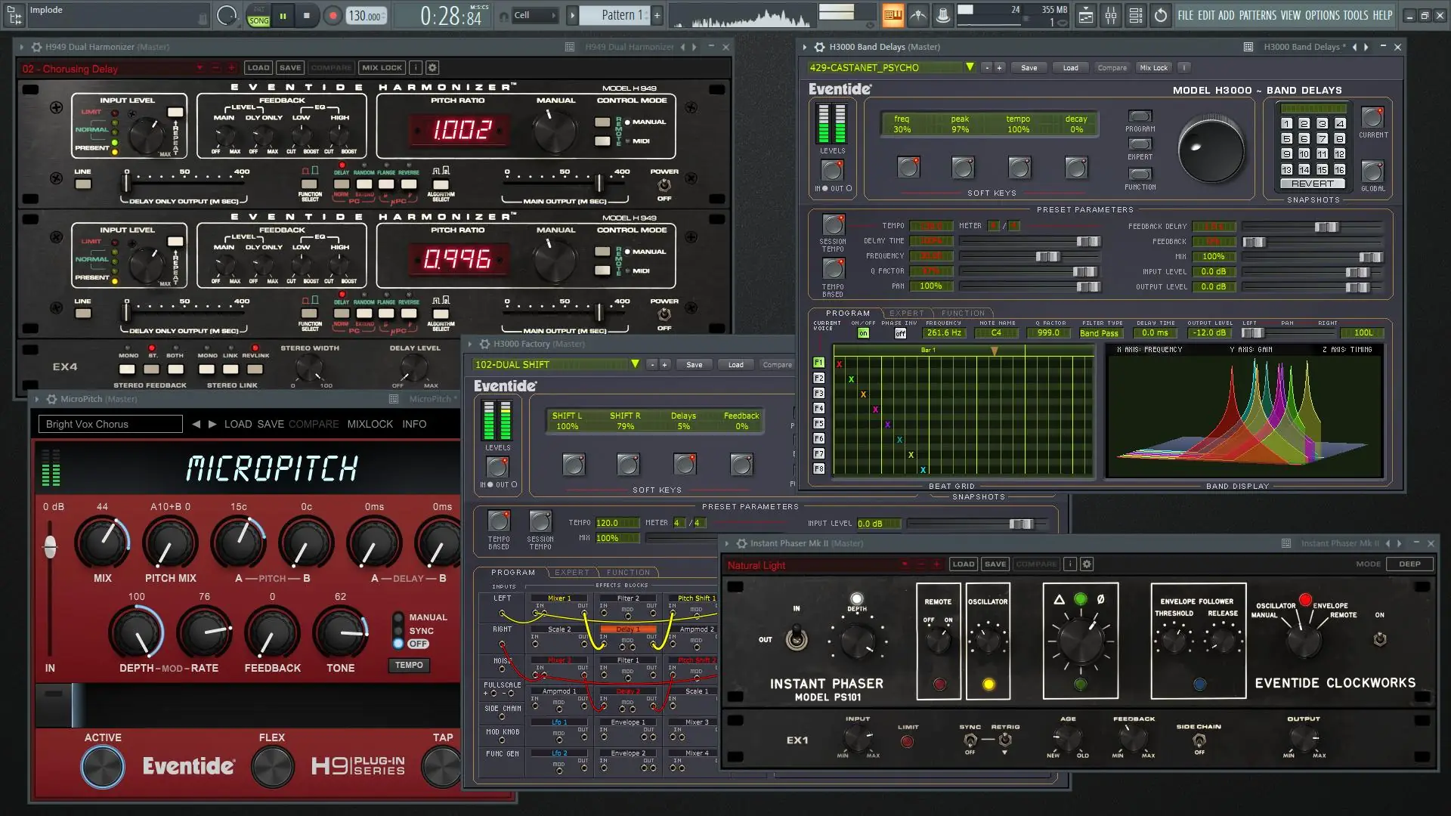Open the playlist view icon
Viewport: 1451px width, 816px height.
(1085, 15)
